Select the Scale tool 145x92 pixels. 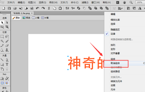tap(2, 27)
